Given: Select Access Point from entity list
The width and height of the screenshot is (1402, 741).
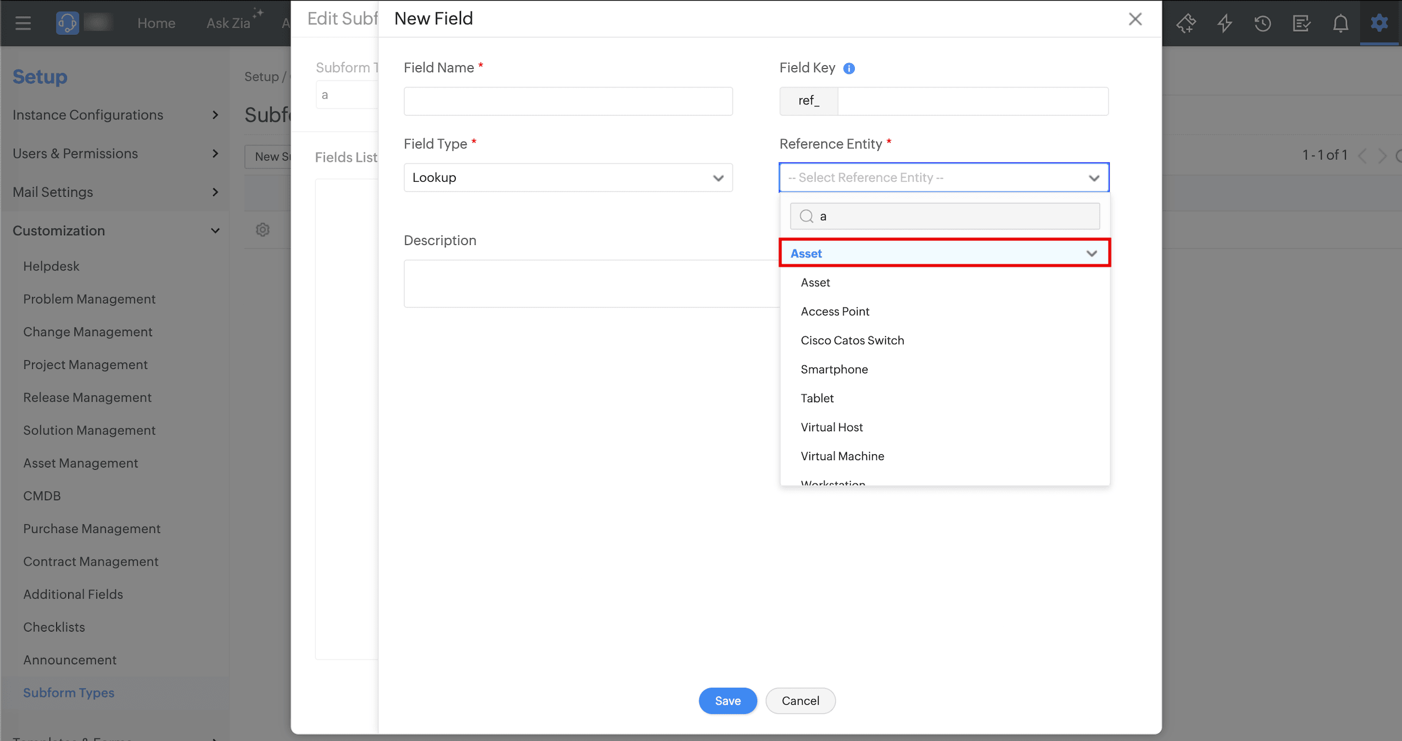Looking at the screenshot, I should click(x=835, y=311).
